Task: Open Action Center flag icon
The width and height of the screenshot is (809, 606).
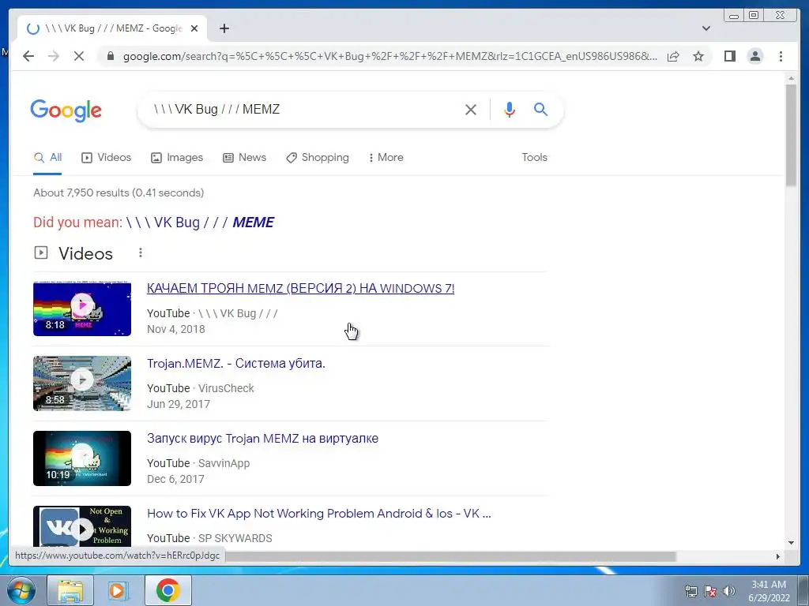Action: point(710,591)
